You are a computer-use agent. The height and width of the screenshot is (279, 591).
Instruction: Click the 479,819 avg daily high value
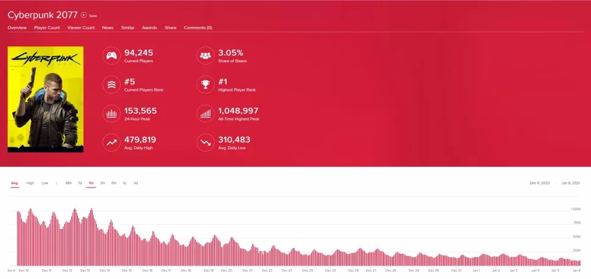pyautogui.click(x=140, y=140)
